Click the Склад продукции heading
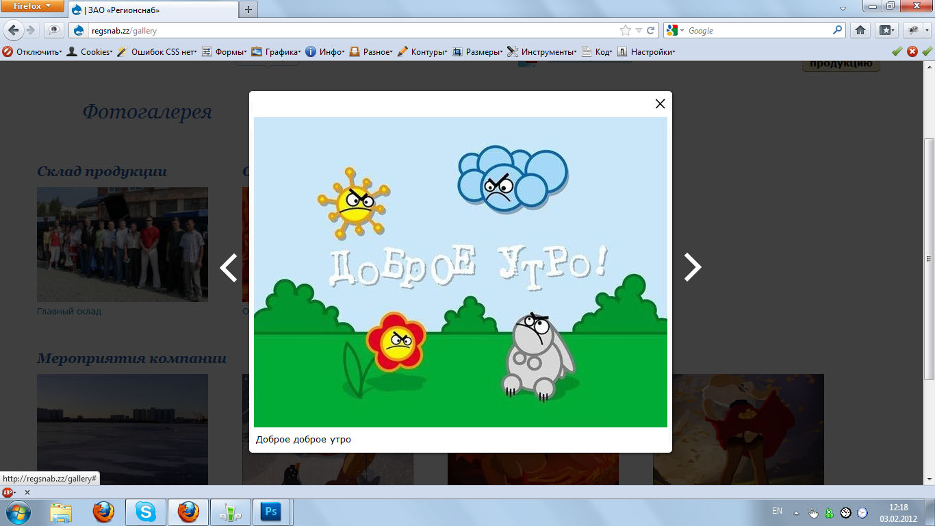The image size is (935, 526). (102, 171)
